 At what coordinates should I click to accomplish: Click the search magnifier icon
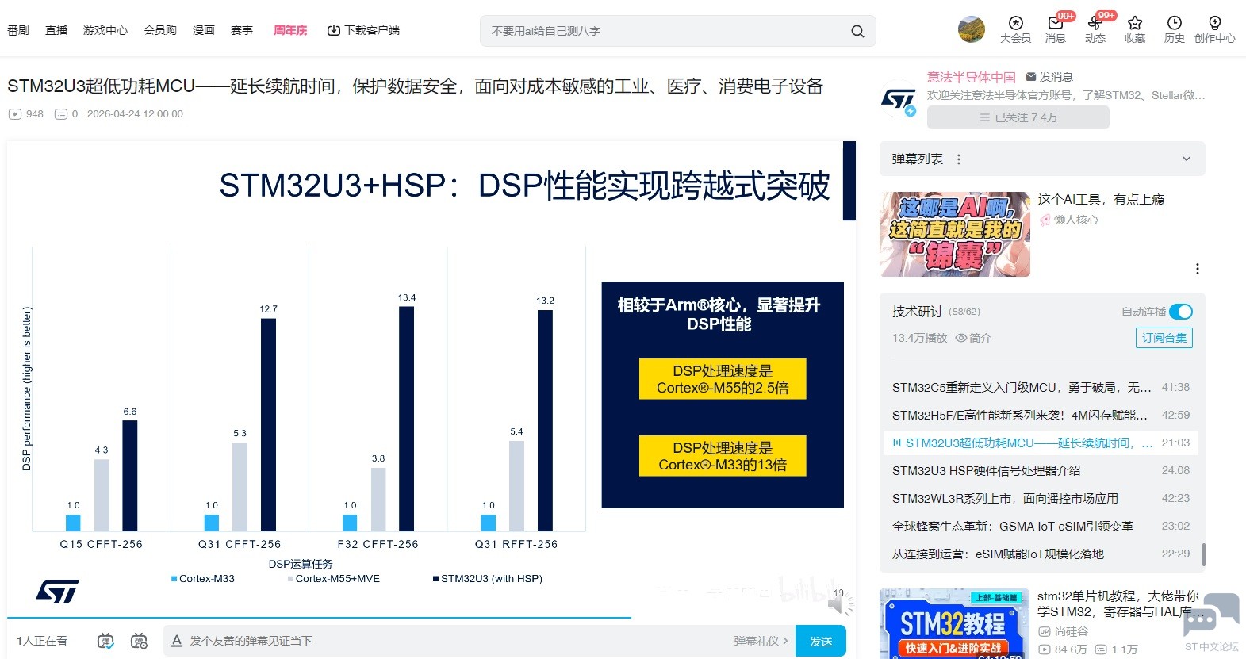[x=857, y=31]
